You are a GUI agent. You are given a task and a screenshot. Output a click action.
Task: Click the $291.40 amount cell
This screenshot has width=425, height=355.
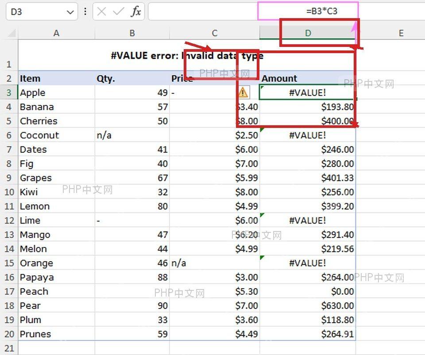(x=308, y=235)
